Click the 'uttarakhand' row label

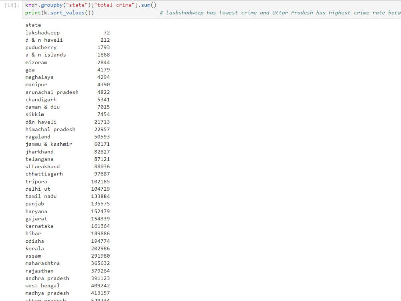(x=43, y=167)
